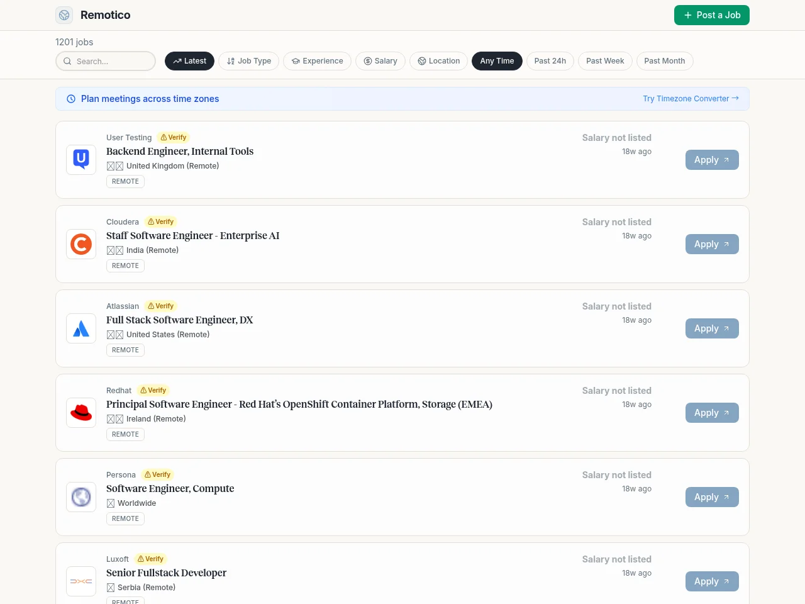
Task: Click the Cloudera company logo
Action: click(81, 244)
